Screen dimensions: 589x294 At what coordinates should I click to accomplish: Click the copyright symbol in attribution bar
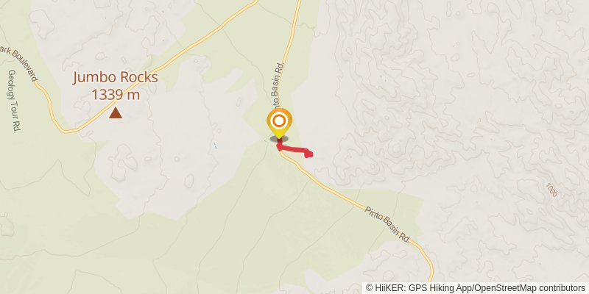[x=369, y=287]
